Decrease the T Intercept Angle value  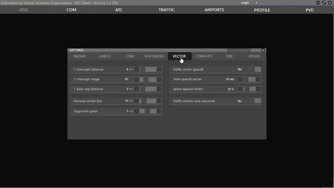pos(137,79)
